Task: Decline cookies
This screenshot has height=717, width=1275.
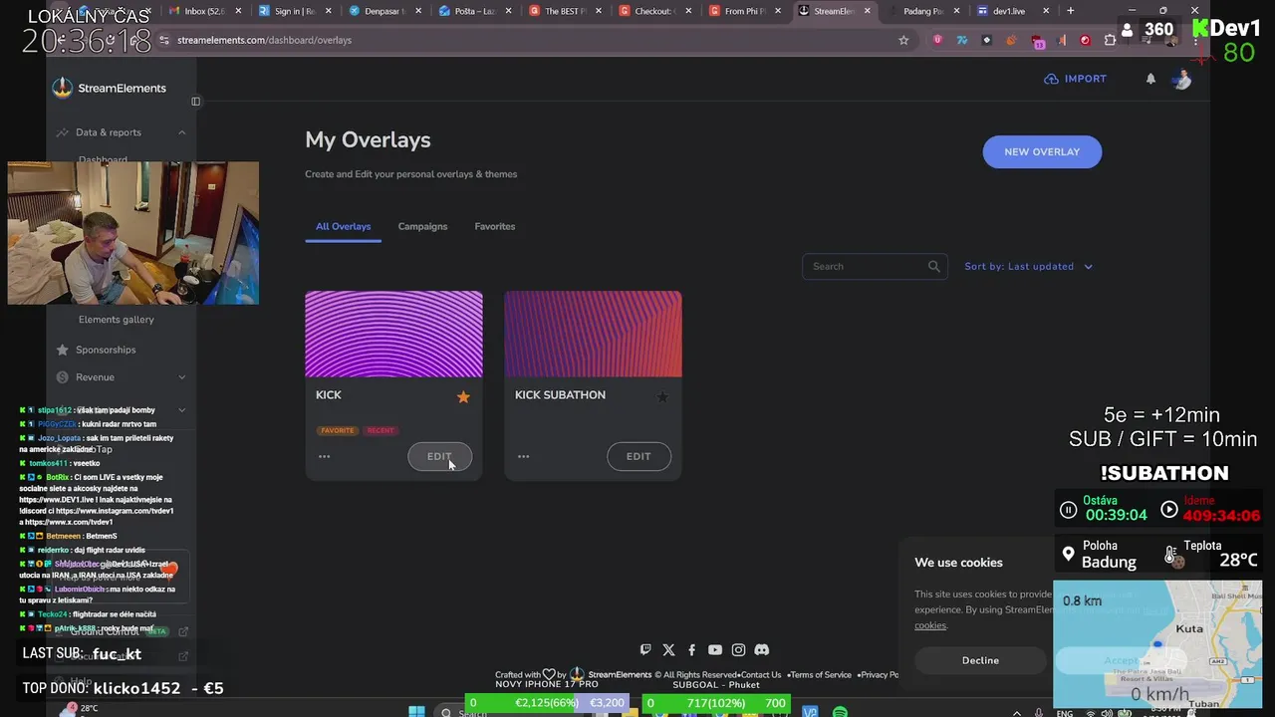Action: point(980,660)
